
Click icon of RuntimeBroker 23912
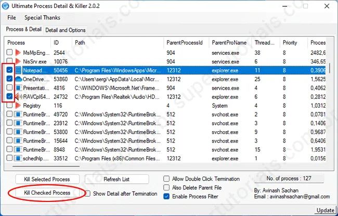coord(19,123)
